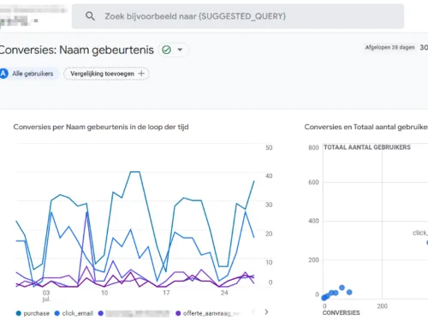
Task: Open the Afgelopen 28 dagen date range
Action: [389, 47]
